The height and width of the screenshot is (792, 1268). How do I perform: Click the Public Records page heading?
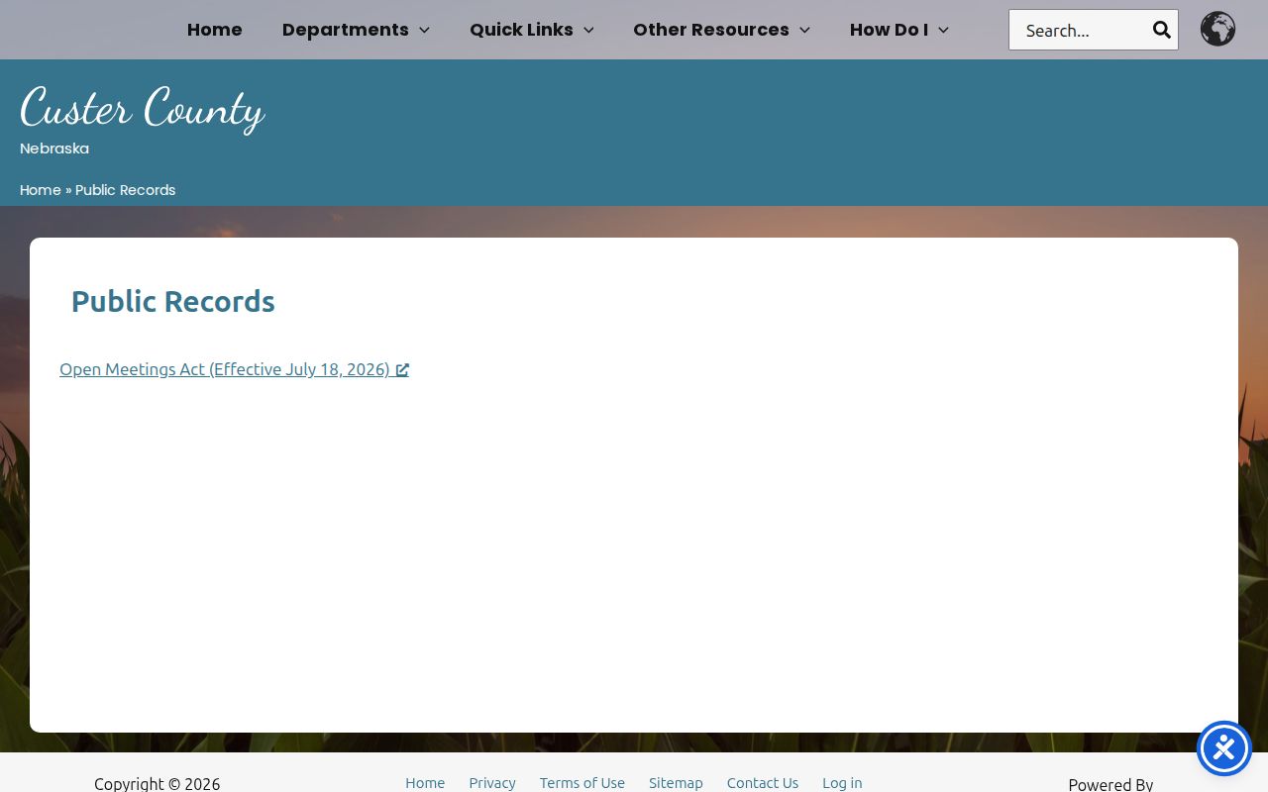[x=173, y=301]
